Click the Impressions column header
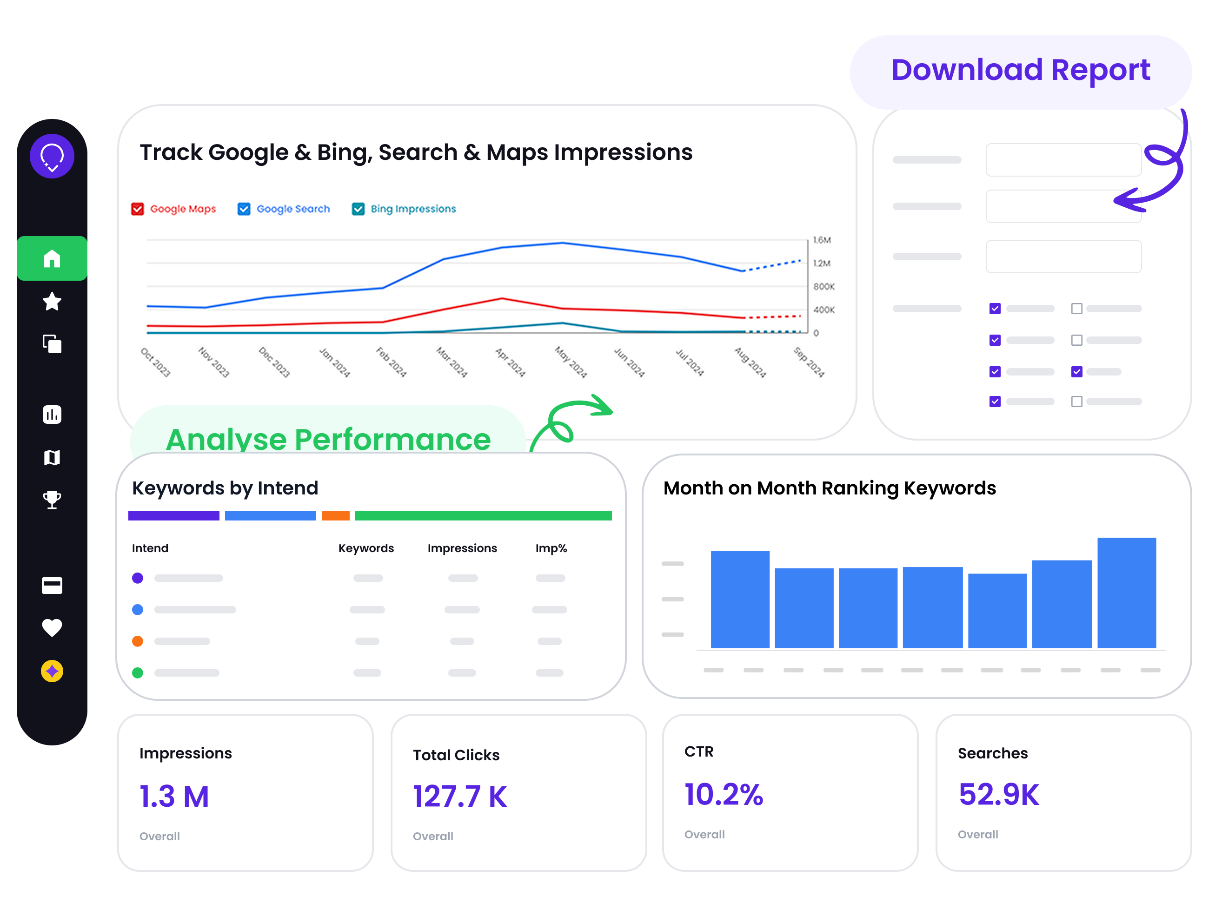 pos(462,548)
